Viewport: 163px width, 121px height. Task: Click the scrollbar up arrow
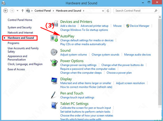(160, 17)
